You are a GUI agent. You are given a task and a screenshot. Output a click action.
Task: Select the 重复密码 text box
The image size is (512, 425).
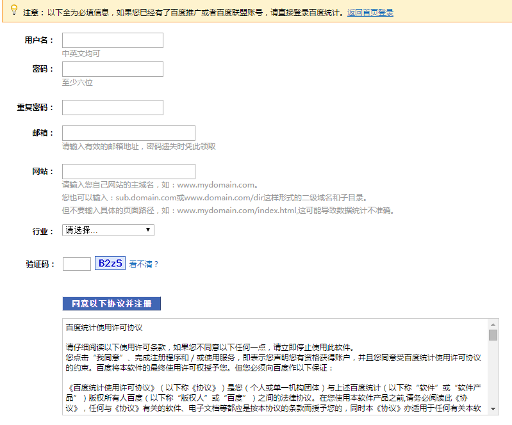[x=112, y=108]
